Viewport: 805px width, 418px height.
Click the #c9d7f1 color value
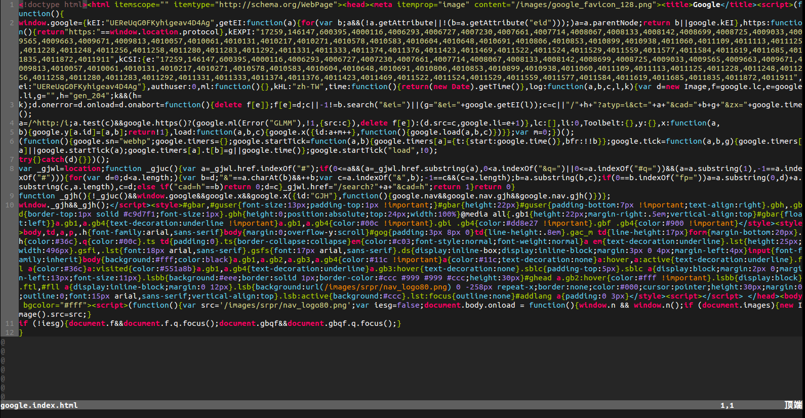(139, 214)
